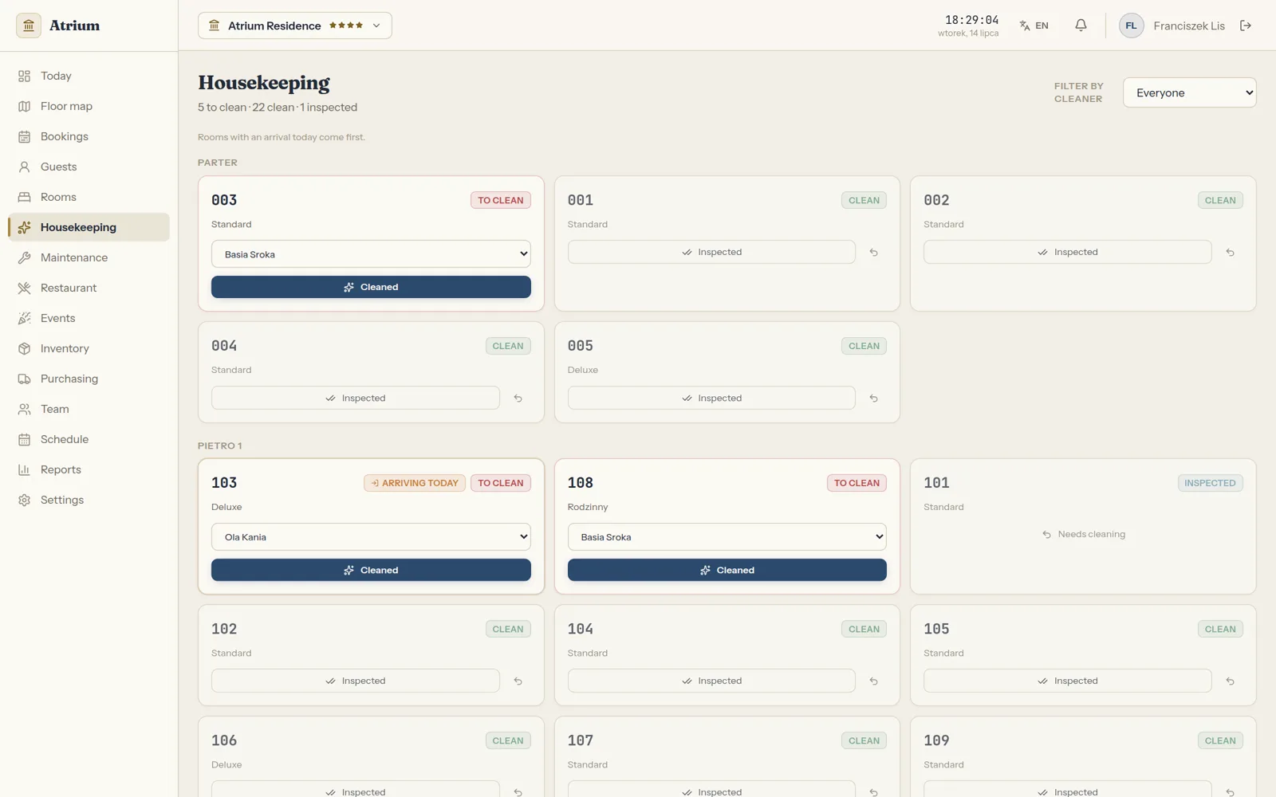Open cleaner dropdown for room 108
This screenshot has width=1276, height=797.
727,537
